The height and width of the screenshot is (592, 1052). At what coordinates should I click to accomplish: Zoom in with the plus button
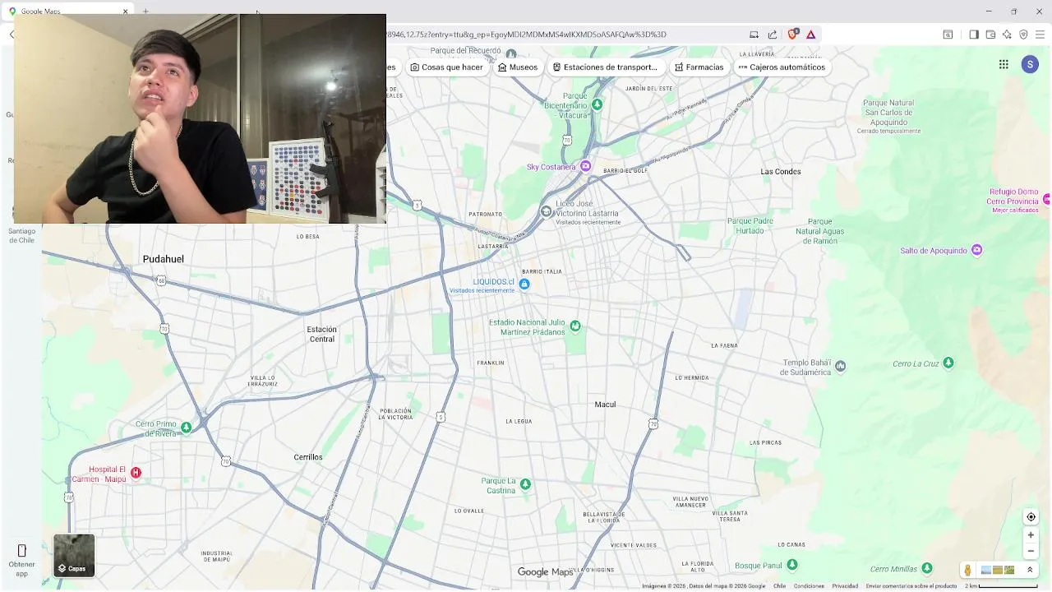coord(1031,535)
